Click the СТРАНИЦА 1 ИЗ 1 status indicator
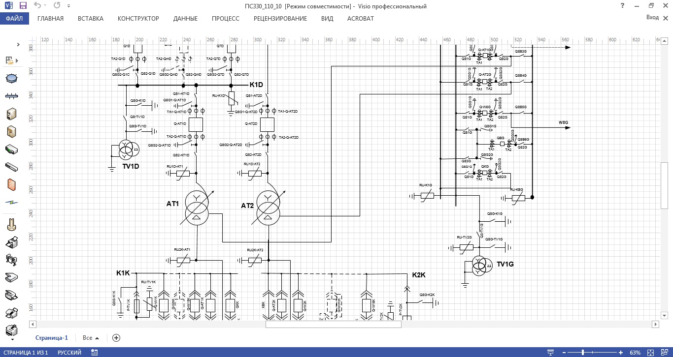Screen dimensions: 673x357 (25, 353)
